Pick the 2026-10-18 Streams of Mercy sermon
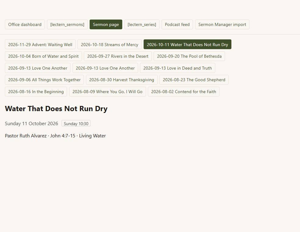This screenshot has width=300, height=232. tap(109, 45)
